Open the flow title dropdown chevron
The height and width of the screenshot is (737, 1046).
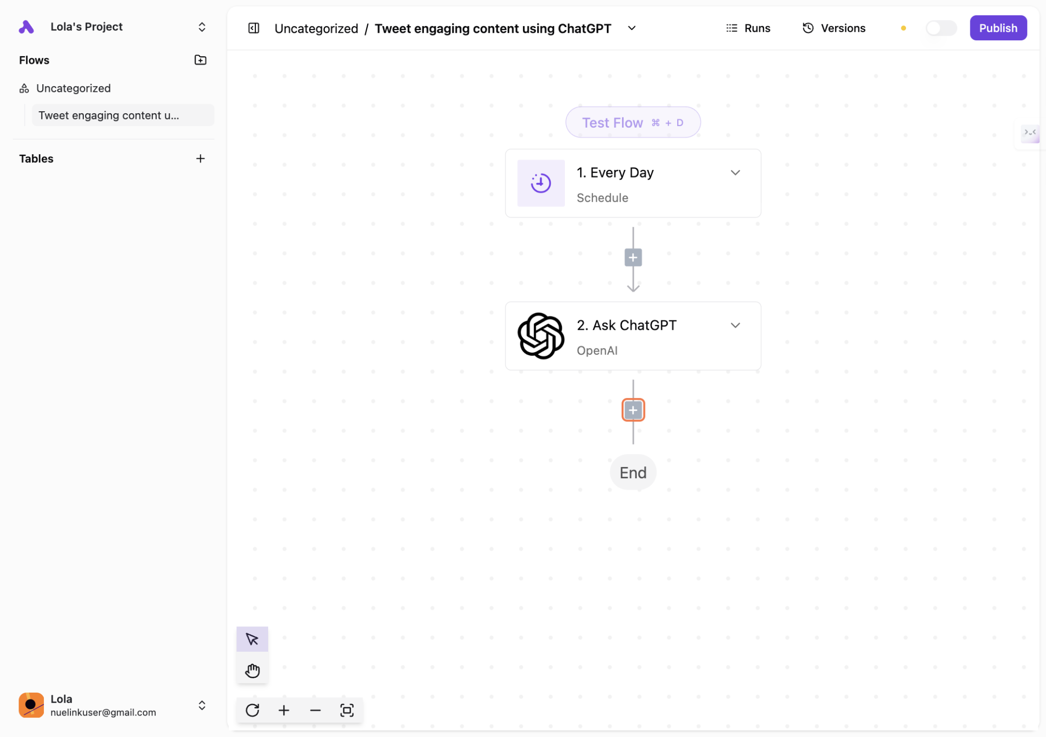(x=632, y=28)
